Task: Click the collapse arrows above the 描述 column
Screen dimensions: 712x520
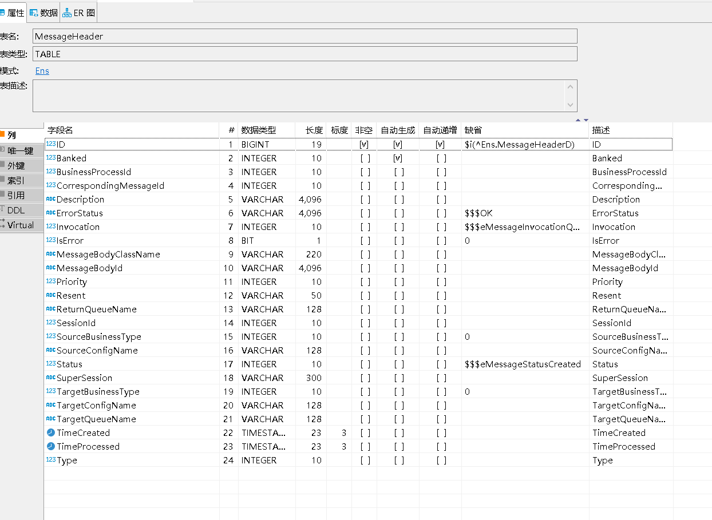Action: click(582, 120)
